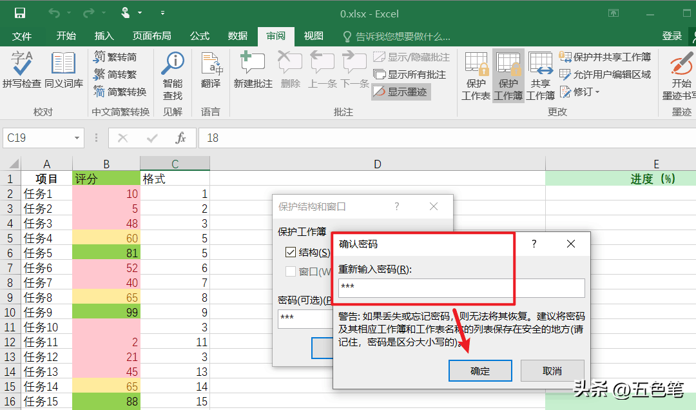Select the 进度(%) header cell
The width and height of the screenshot is (696, 410).
[x=621, y=179]
